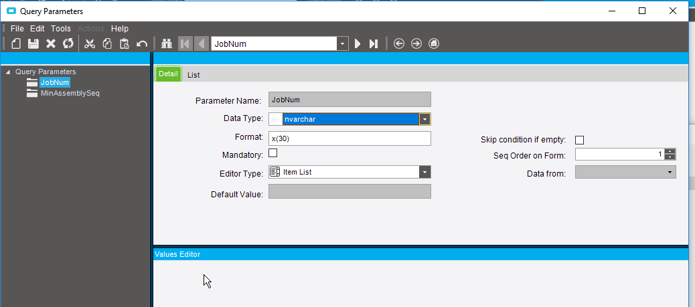Image resolution: width=695 pixels, height=307 pixels.
Task: Click the Seq Order on Form field
Action: tap(621, 154)
